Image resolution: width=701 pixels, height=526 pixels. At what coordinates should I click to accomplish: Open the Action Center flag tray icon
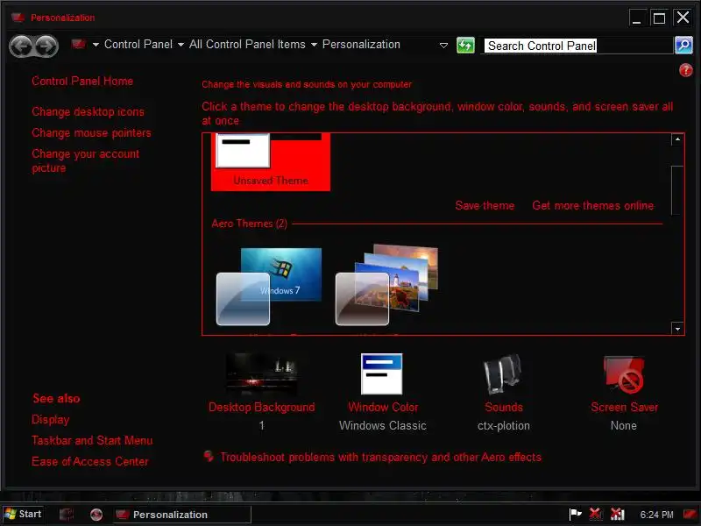tap(575, 515)
